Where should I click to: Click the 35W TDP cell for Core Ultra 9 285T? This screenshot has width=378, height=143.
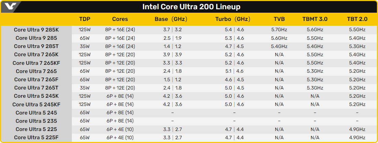coord(85,46)
